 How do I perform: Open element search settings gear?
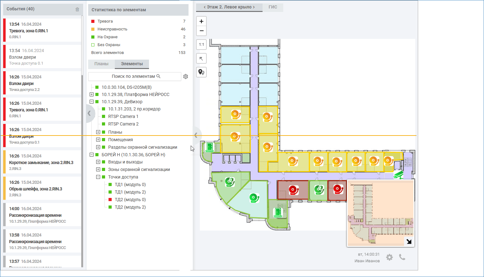[x=186, y=77]
